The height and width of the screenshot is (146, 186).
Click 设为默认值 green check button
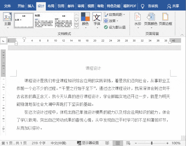pos(115,27)
